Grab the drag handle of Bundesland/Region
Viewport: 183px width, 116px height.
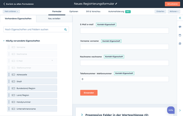tap(9, 88)
